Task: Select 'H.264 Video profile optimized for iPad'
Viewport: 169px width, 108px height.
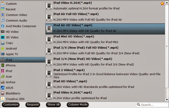Action: 80,98
